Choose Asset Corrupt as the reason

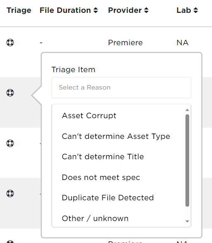89,116
